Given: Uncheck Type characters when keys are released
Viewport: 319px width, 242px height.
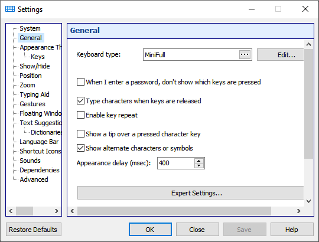Looking at the screenshot, I should click(x=80, y=101).
